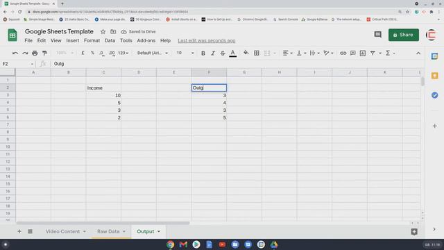
Task: Format as currency with pound icon
Action: 83,53
